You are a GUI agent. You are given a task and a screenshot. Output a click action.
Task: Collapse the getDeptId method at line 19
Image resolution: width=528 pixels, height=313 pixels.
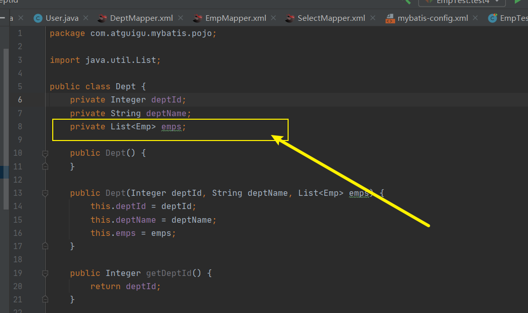tap(45, 273)
